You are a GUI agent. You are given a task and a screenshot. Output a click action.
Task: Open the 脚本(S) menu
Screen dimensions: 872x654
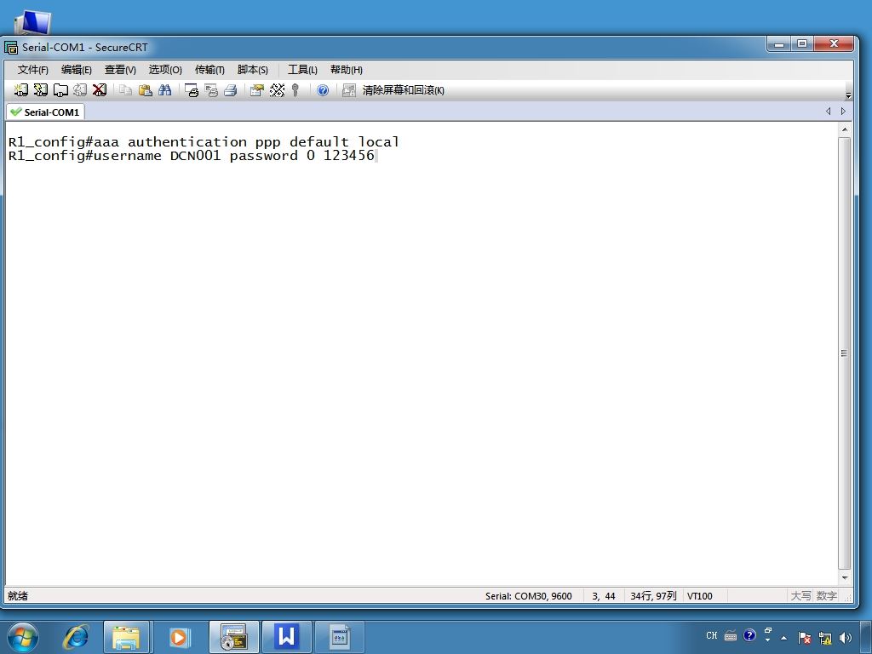pyautogui.click(x=252, y=70)
